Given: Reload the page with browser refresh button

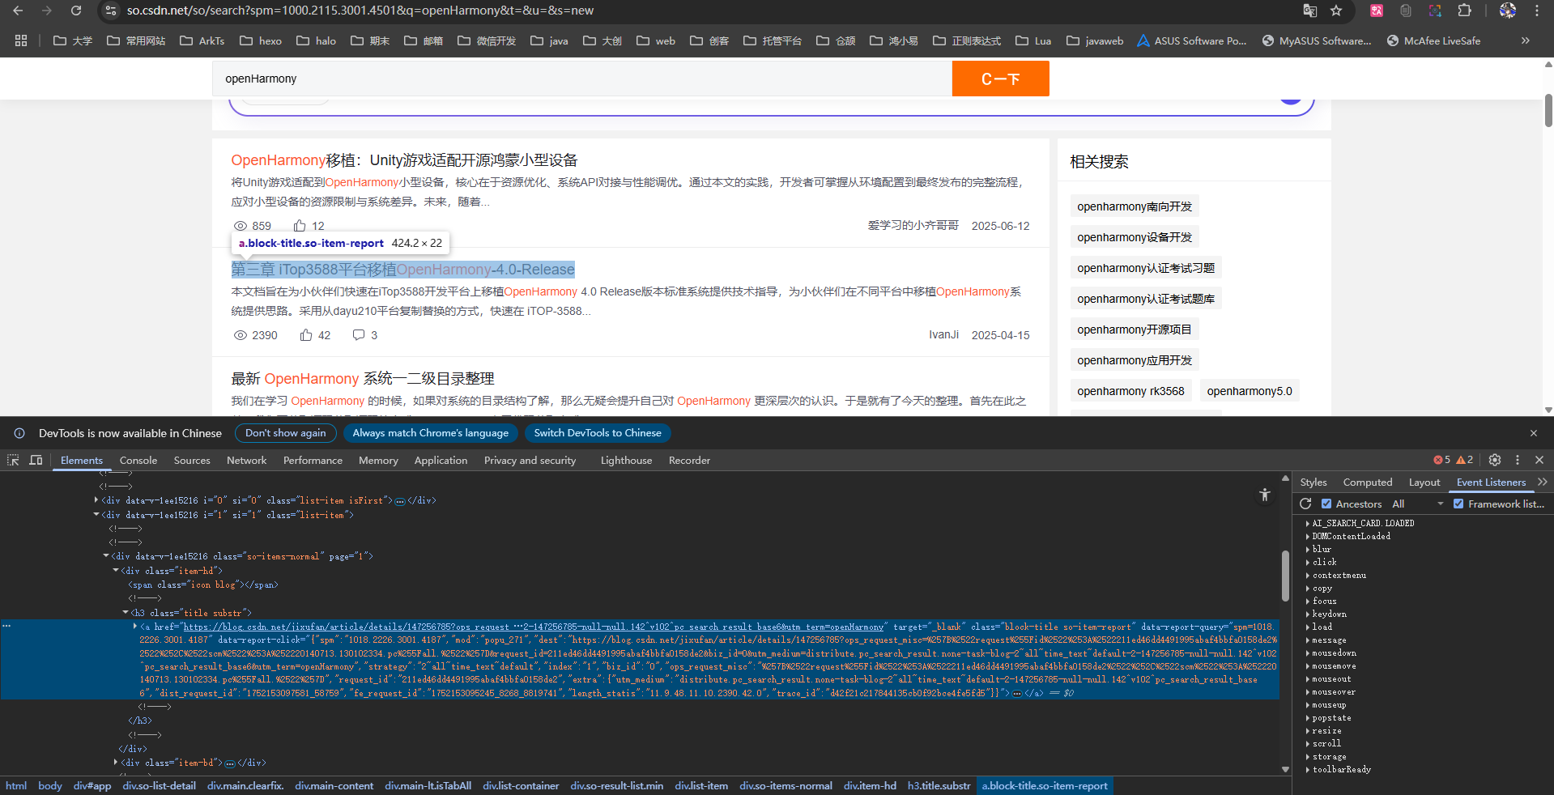Looking at the screenshot, I should (x=76, y=11).
